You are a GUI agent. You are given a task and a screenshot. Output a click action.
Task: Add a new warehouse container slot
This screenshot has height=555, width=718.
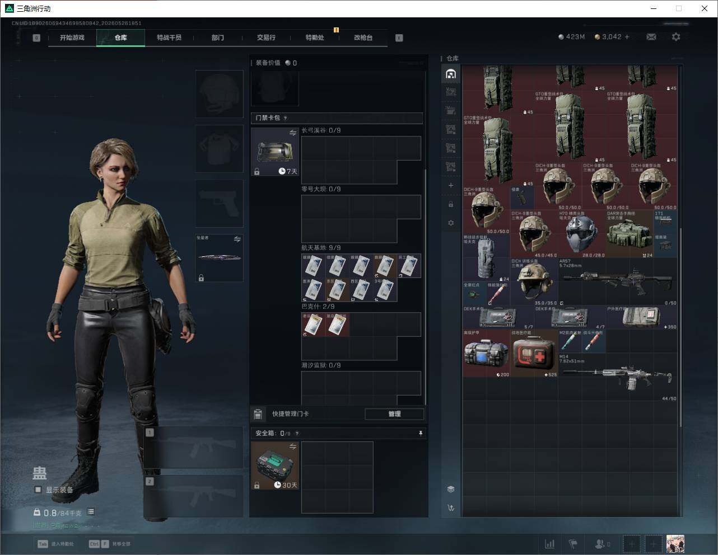(x=451, y=185)
